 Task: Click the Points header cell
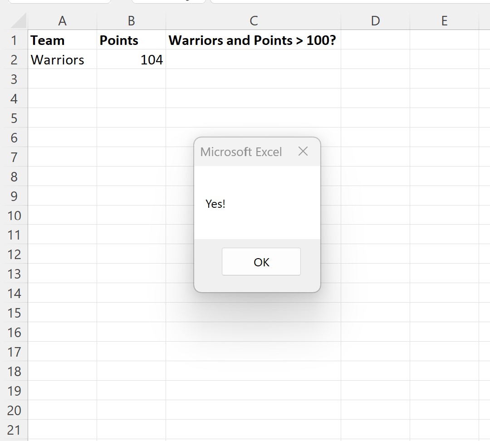click(x=131, y=40)
